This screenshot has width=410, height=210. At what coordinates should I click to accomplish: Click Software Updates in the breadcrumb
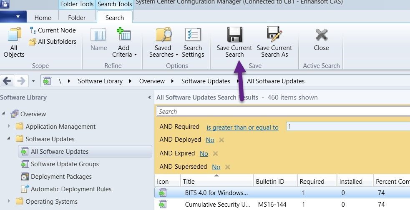point(206,81)
